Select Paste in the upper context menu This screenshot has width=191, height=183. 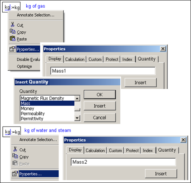(22, 39)
